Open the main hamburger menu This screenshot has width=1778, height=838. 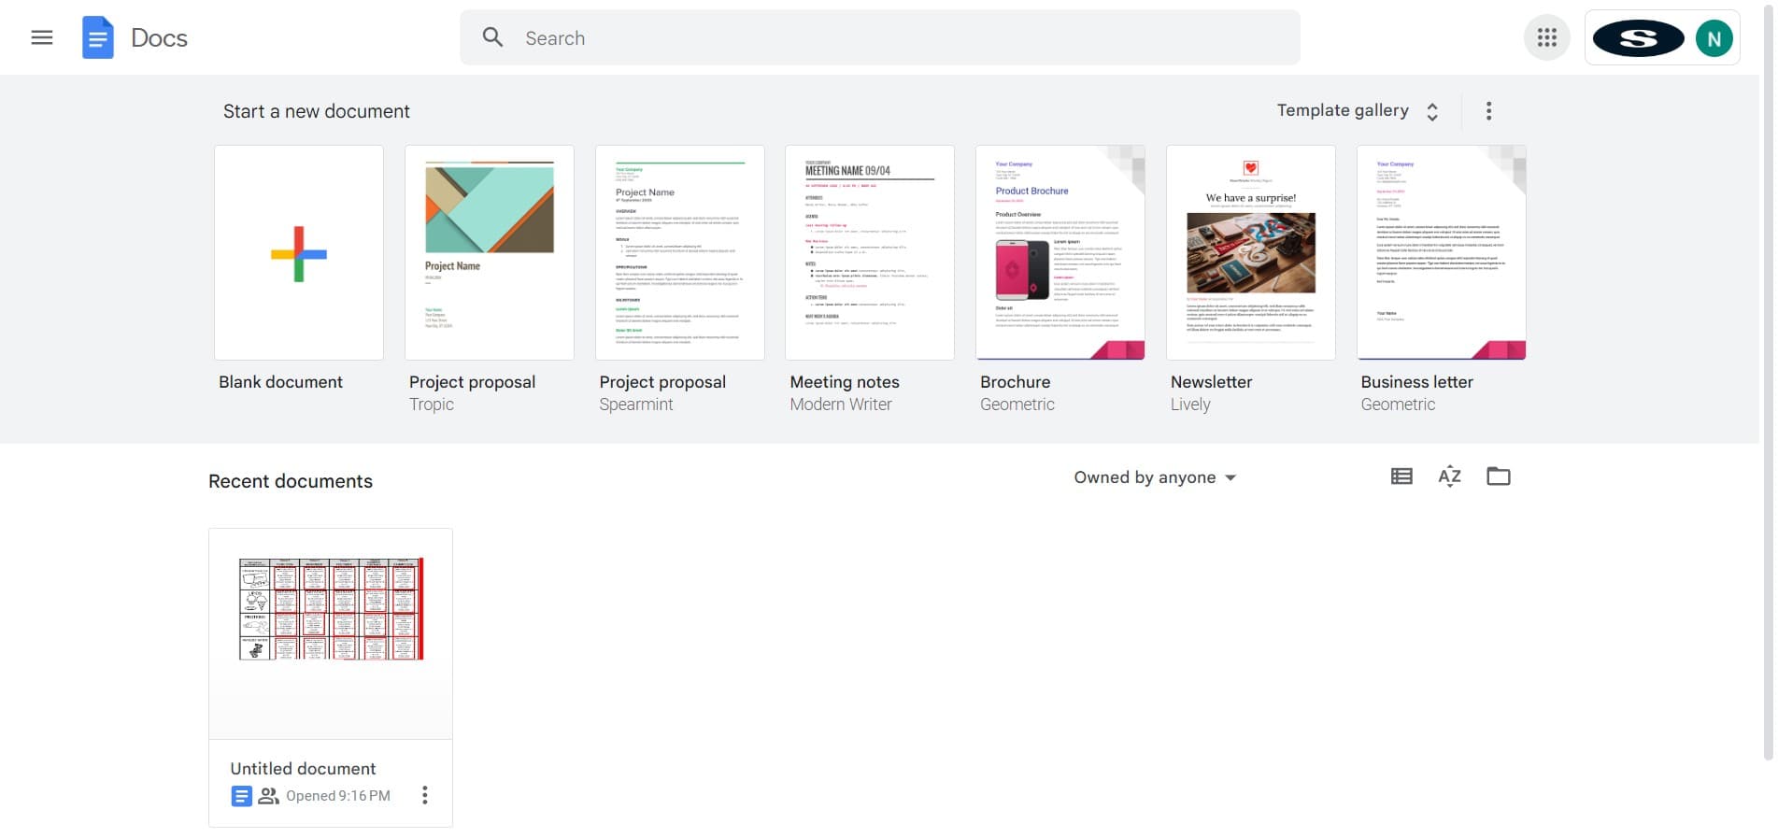click(x=42, y=37)
